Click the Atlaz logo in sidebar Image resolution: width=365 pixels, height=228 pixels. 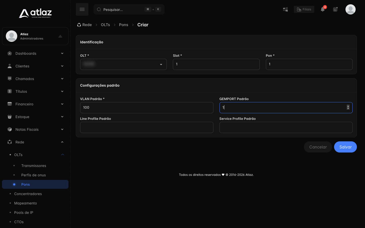coord(35,13)
